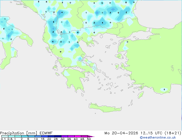Click the 'Mo 20-04-2026' date text

121,133
